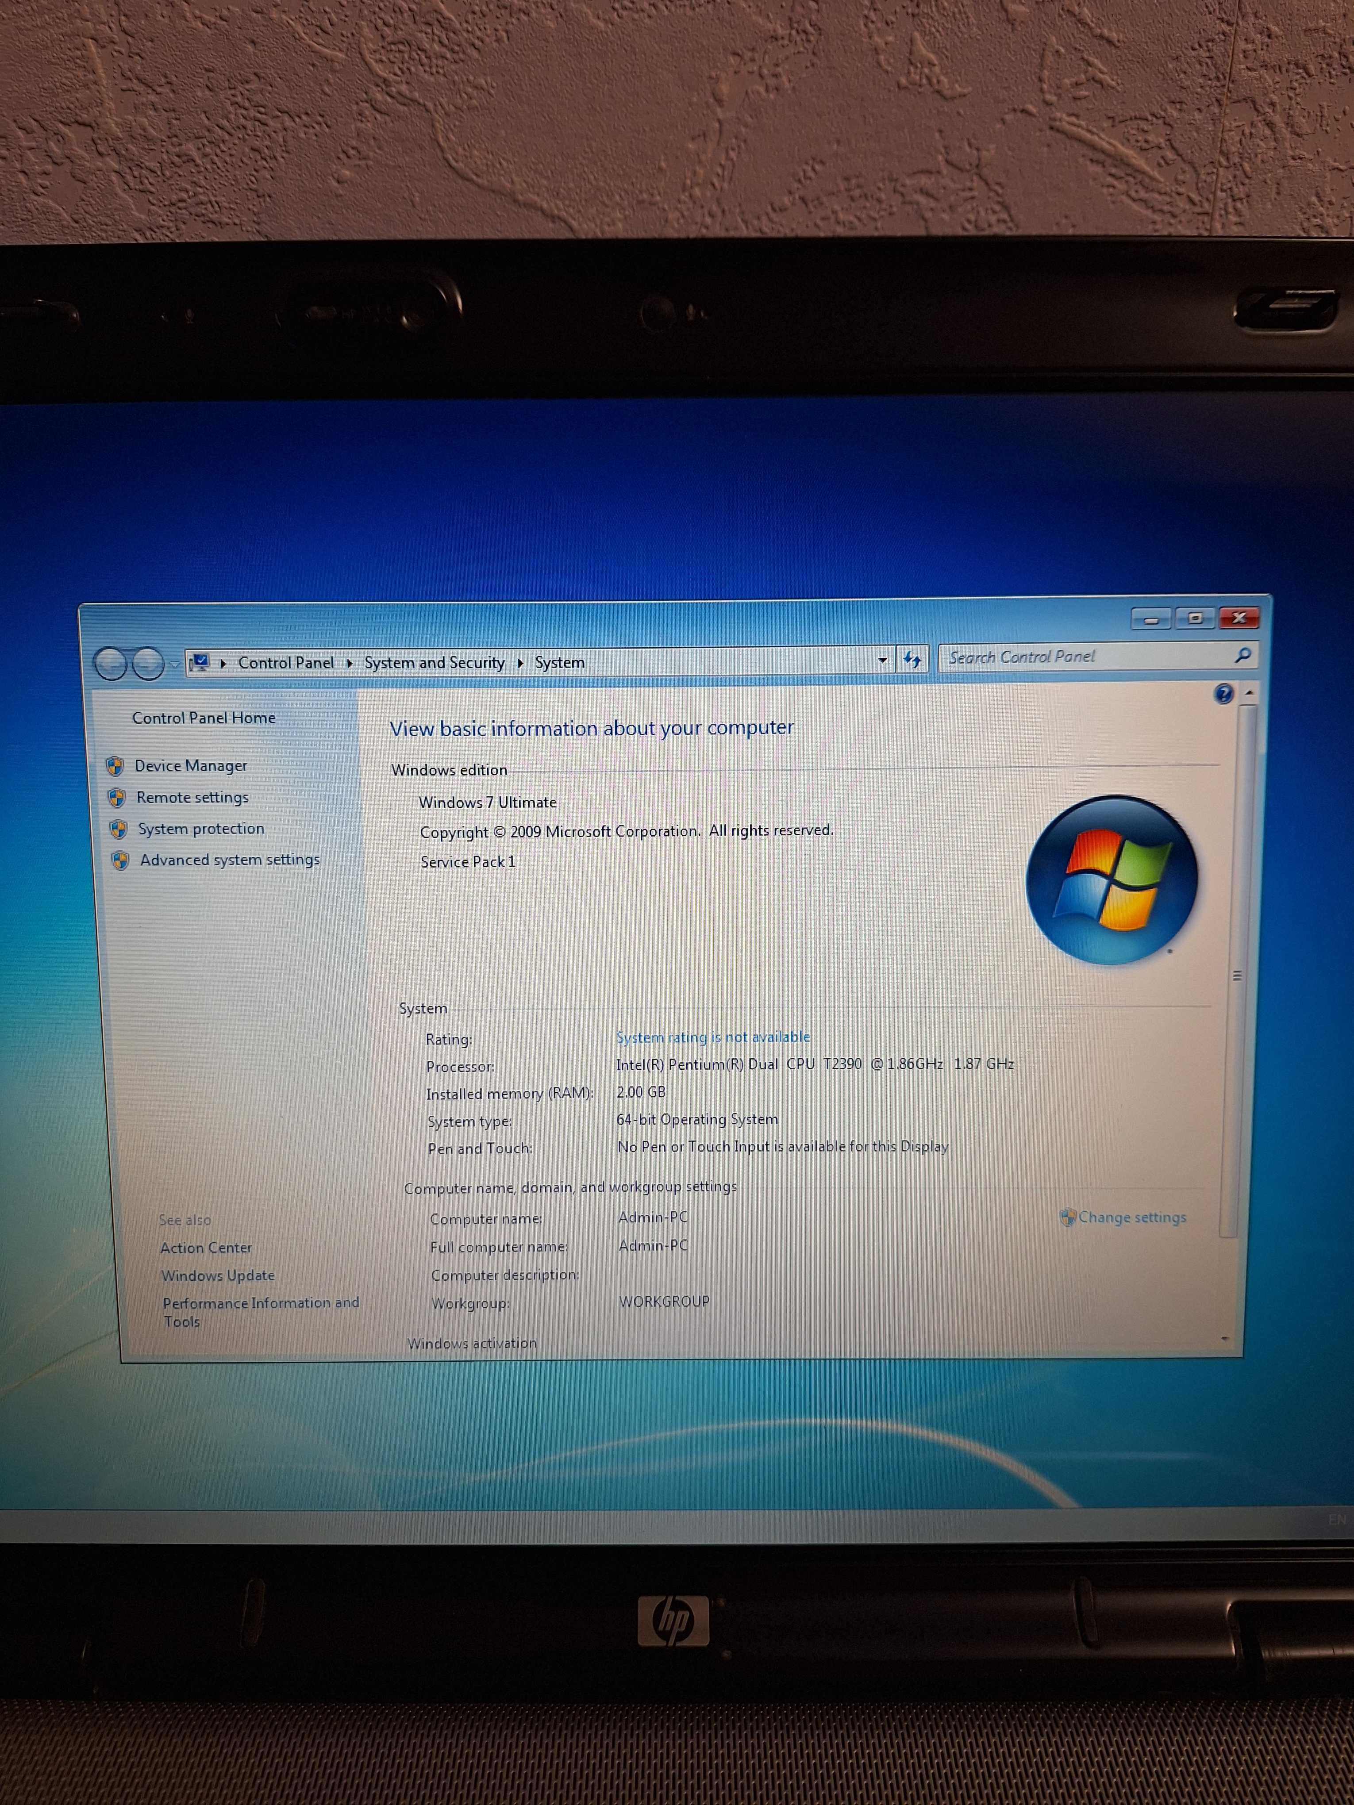Select System and Security breadcrumb

[434, 663]
